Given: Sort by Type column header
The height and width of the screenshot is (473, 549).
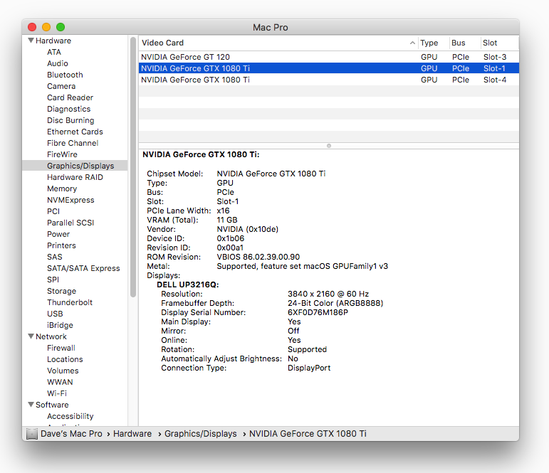Looking at the screenshot, I should pyautogui.click(x=433, y=43).
